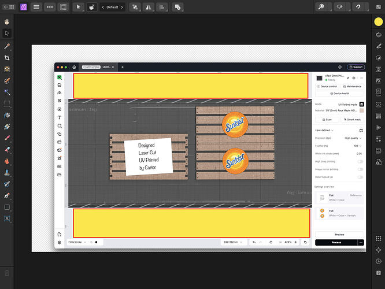
Task: Click Device control in xTool screenshot
Action: click(x=327, y=87)
